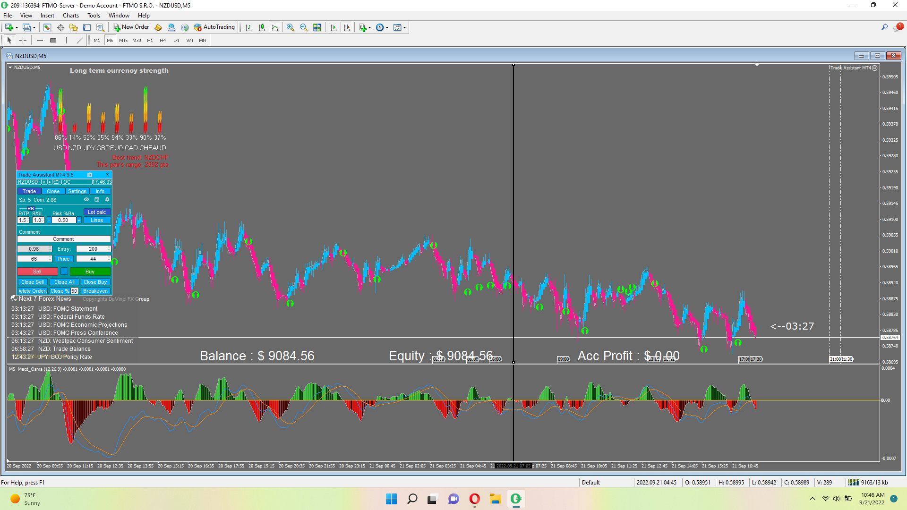
Task: Open the Charts menu
Action: point(70,16)
